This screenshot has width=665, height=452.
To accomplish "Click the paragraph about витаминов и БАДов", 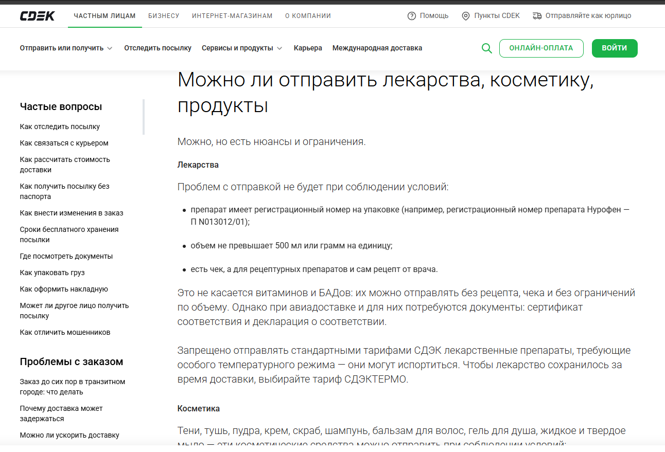I will (x=406, y=308).
